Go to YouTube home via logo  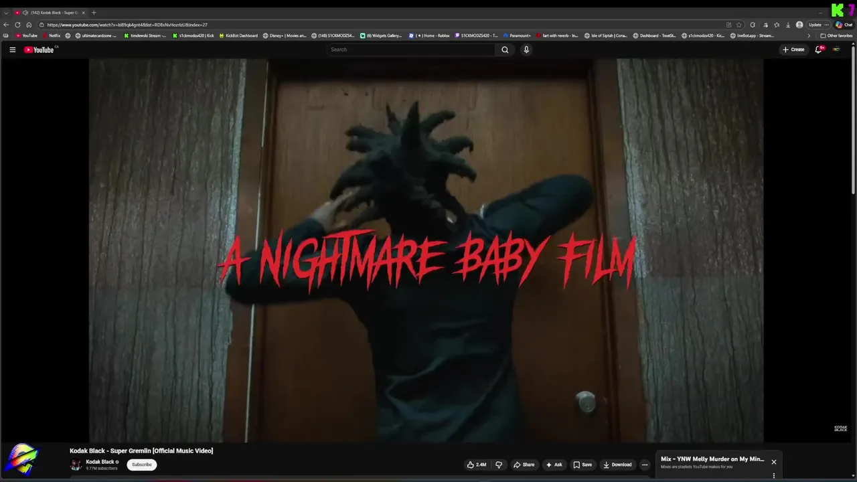point(40,50)
